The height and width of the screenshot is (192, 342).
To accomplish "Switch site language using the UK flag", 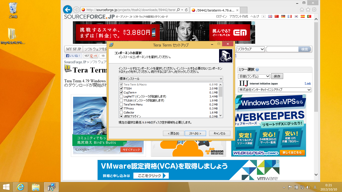I will (270, 16).
